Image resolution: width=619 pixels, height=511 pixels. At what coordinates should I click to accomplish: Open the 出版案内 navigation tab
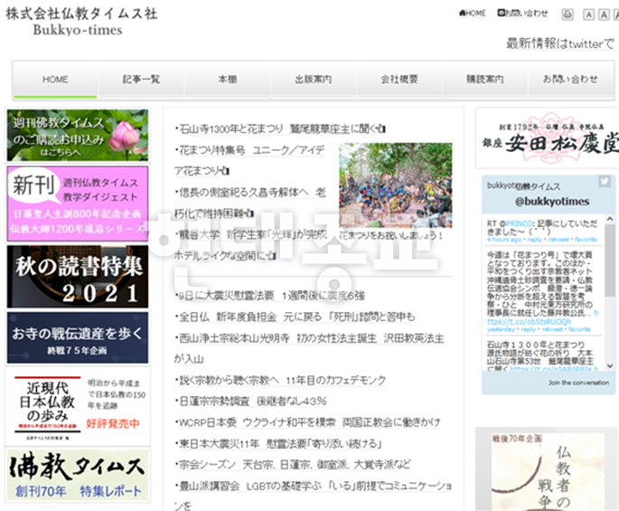tap(314, 80)
